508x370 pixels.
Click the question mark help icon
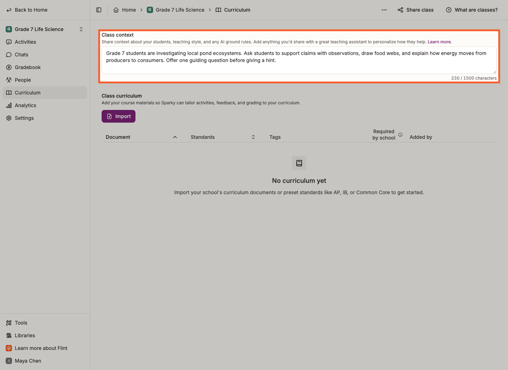[x=449, y=10]
